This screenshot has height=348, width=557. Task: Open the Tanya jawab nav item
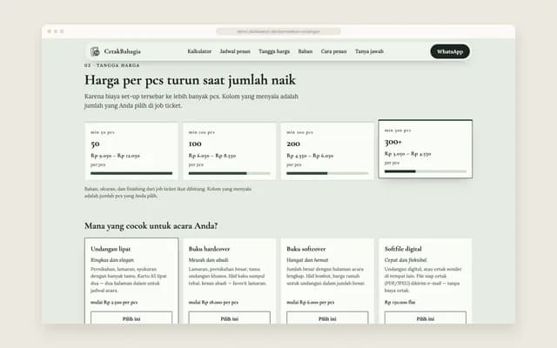tap(369, 51)
